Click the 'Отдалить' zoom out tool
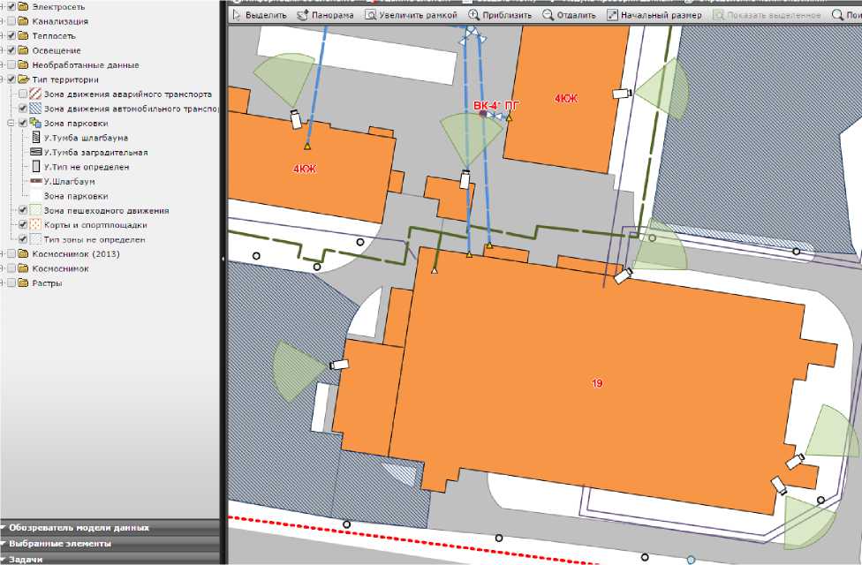 click(x=569, y=15)
